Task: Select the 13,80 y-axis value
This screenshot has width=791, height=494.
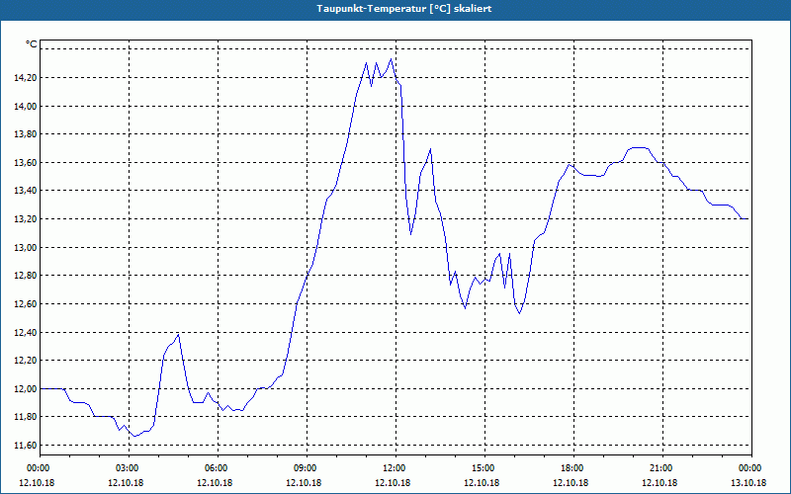Action: pyautogui.click(x=26, y=134)
